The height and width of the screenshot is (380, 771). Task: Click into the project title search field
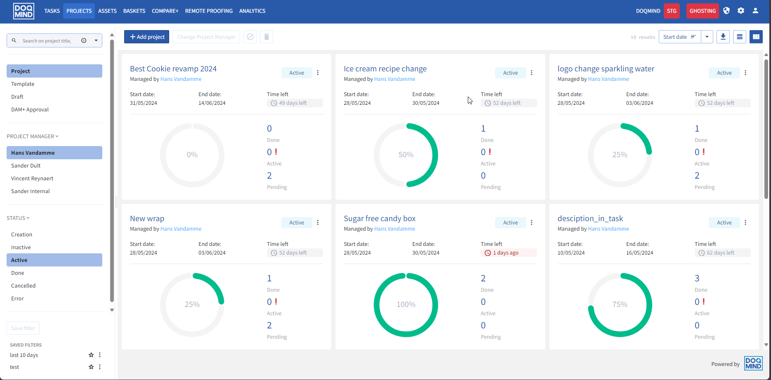click(x=47, y=41)
